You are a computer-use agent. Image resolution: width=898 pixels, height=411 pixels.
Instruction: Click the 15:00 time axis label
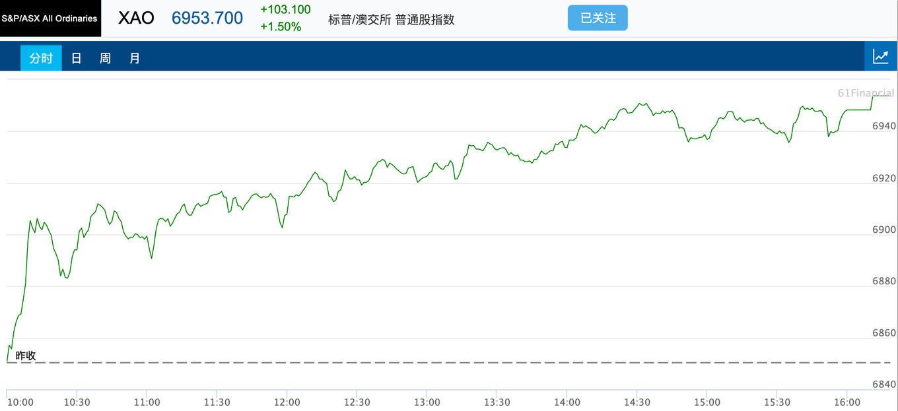(x=707, y=402)
